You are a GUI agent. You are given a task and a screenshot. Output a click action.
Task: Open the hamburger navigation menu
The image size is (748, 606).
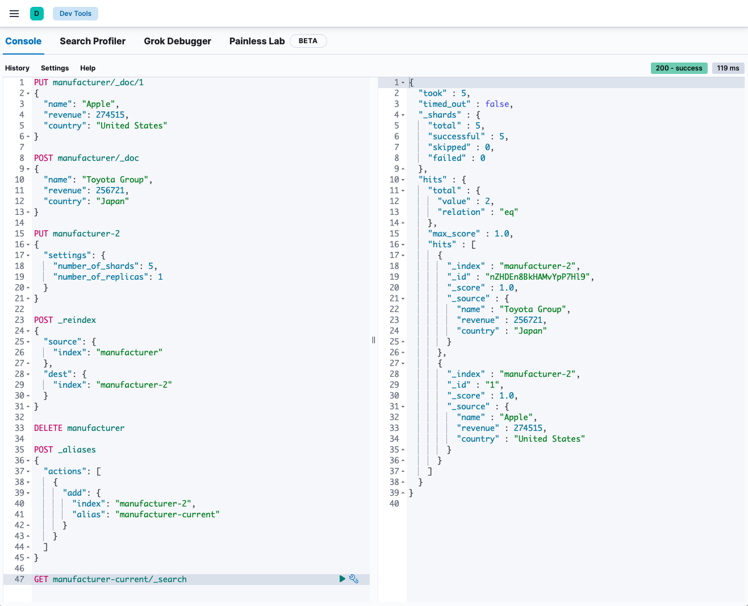14,14
